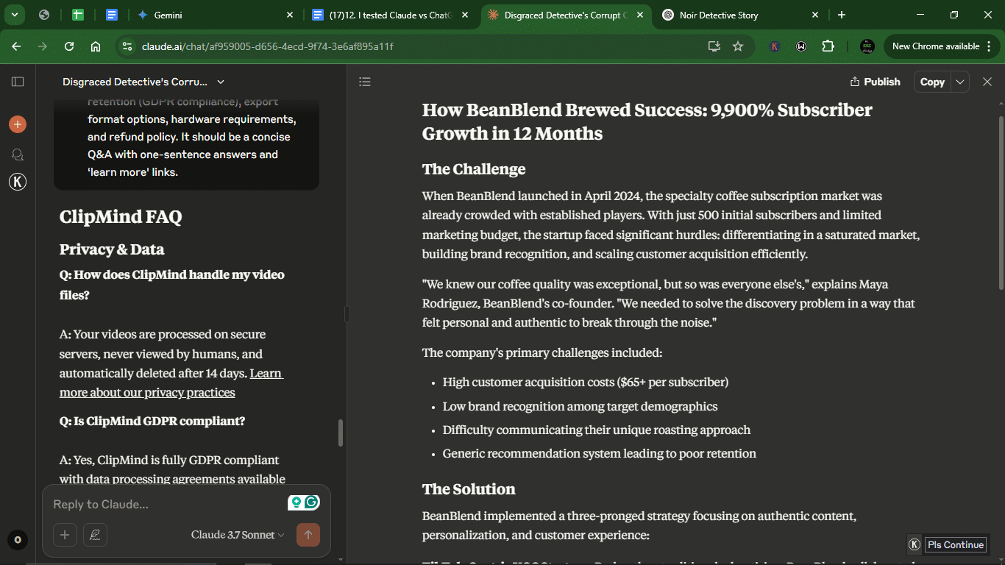
Task: Open the globe pinned tab
Action: point(44,15)
